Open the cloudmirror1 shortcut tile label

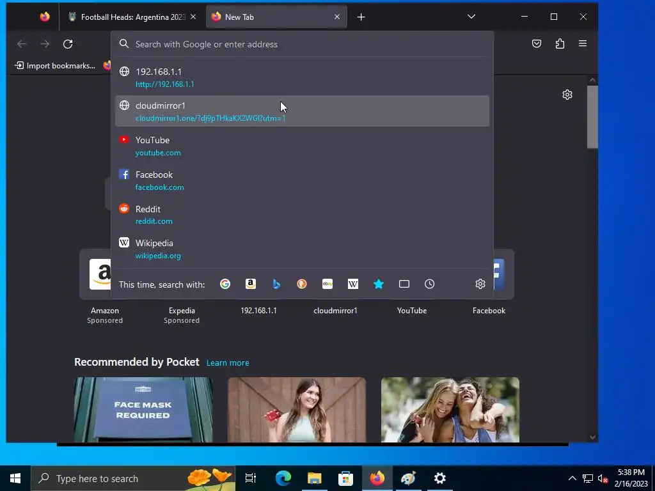click(335, 311)
